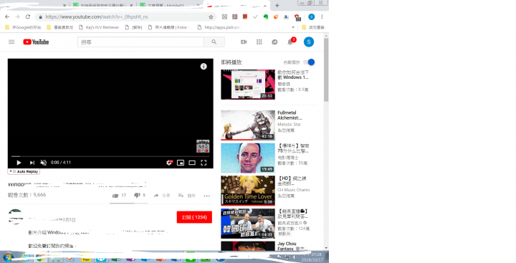Open the apps.pixlr.com bookmark

pos(219,27)
